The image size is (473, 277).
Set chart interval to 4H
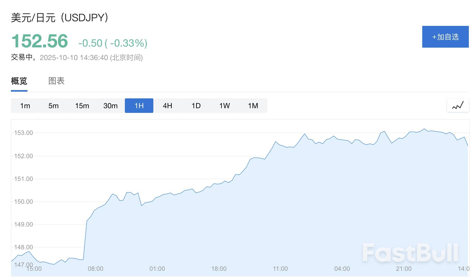pyautogui.click(x=168, y=106)
